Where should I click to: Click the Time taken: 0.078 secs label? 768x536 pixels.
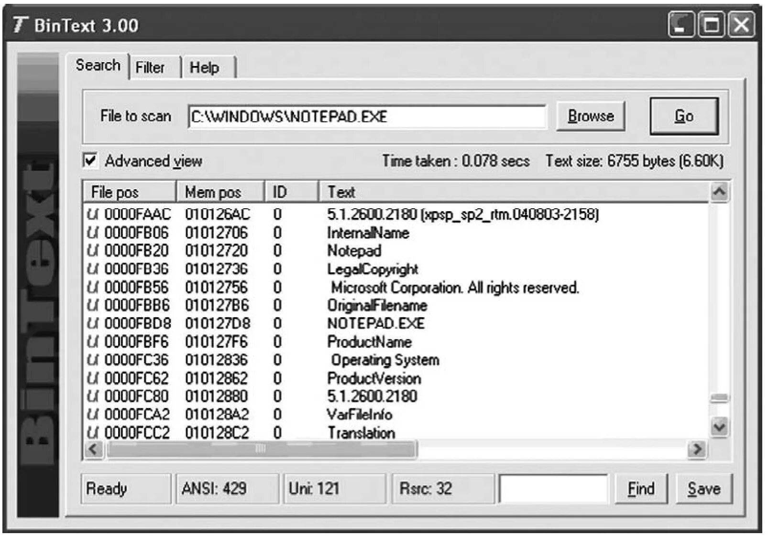click(456, 161)
